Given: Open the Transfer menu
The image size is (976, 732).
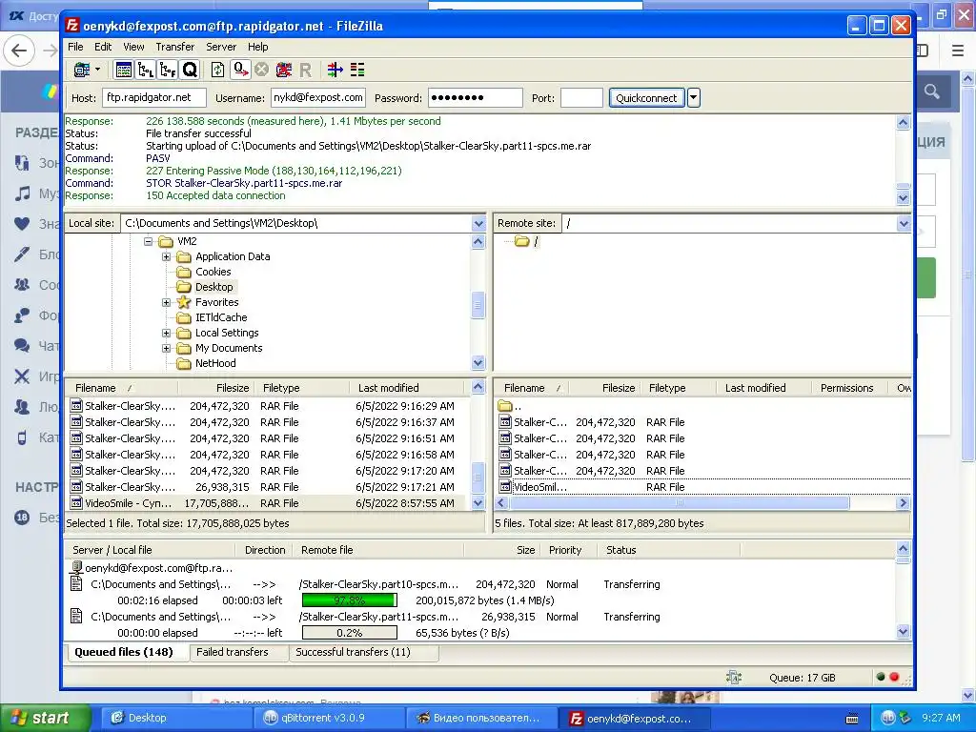Looking at the screenshot, I should [x=175, y=47].
